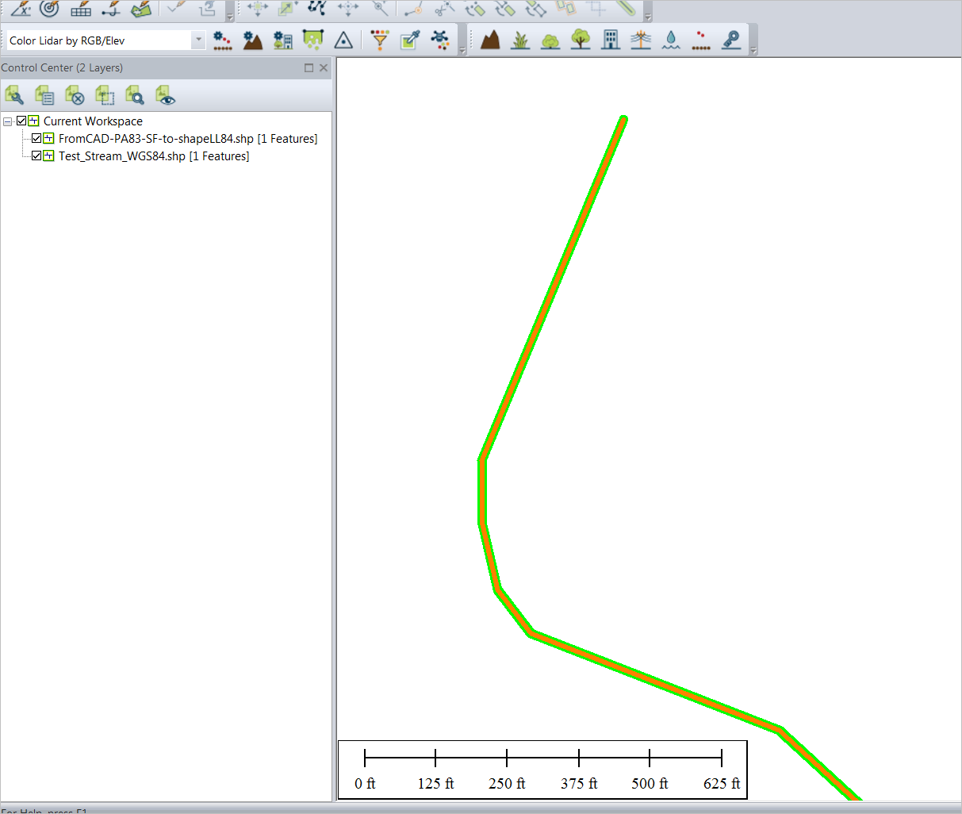962x814 pixels.
Task: Click the eyedropper color picker icon
Action: (x=408, y=38)
